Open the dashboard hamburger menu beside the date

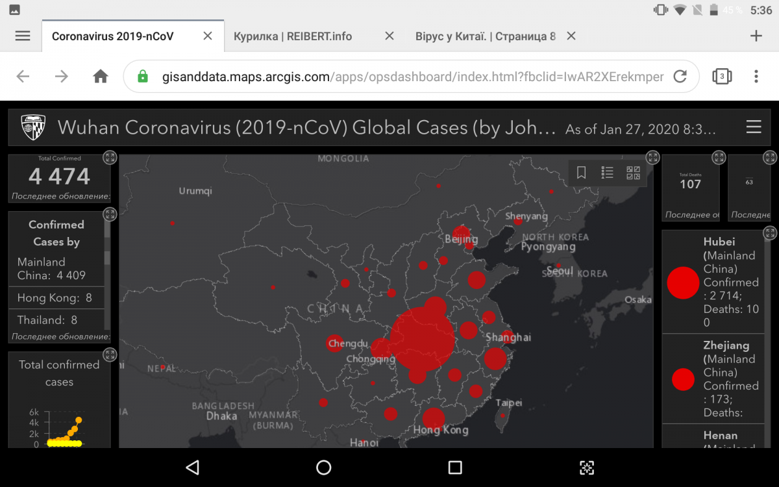pyautogui.click(x=754, y=127)
